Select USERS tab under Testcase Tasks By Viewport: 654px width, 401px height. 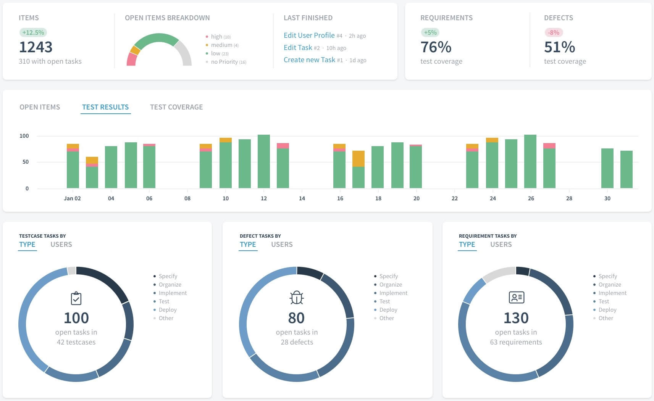click(61, 245)
